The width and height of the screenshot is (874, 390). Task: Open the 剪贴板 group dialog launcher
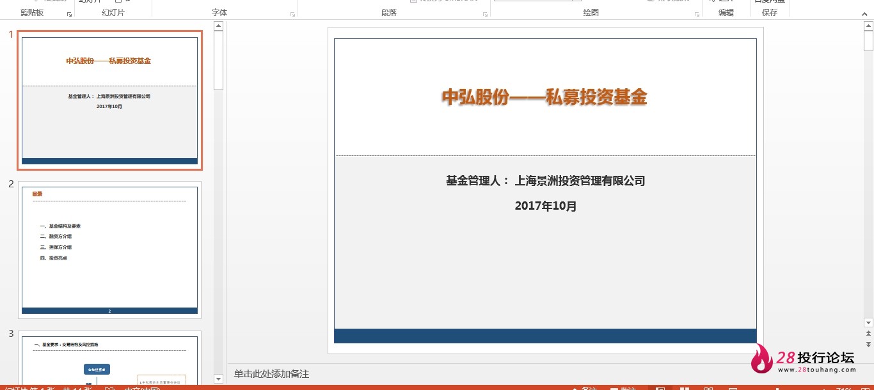69,13
